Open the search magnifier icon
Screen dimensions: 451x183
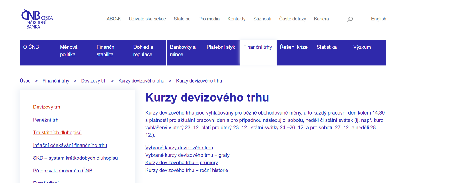350,19
